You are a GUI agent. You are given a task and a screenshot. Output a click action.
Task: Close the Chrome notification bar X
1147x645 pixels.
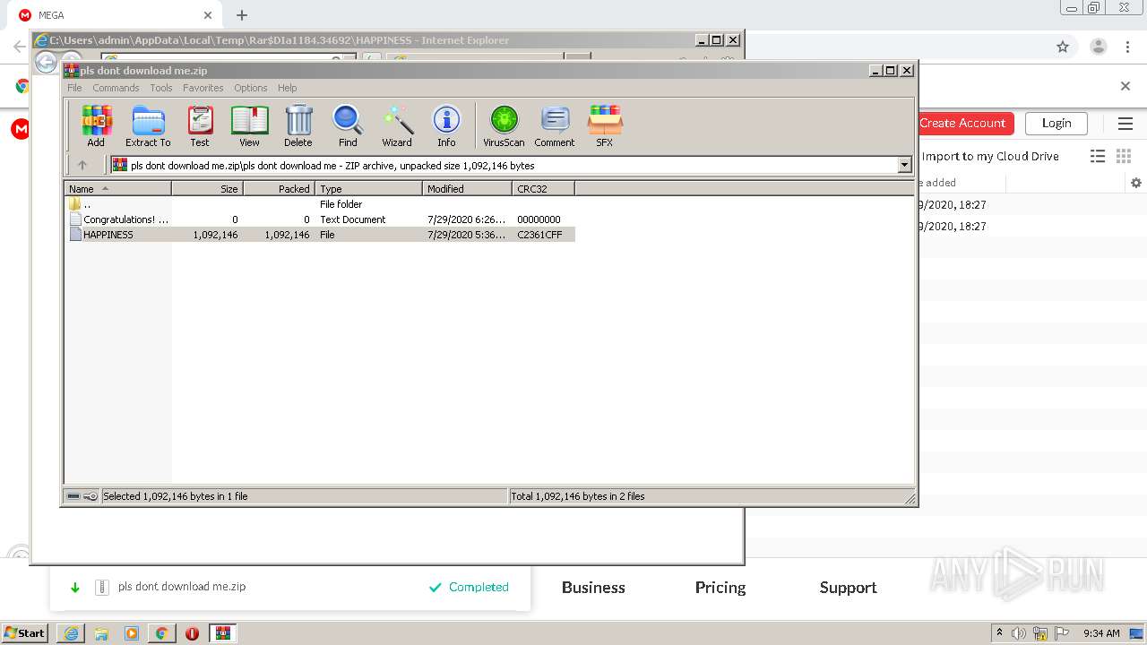1125,86
